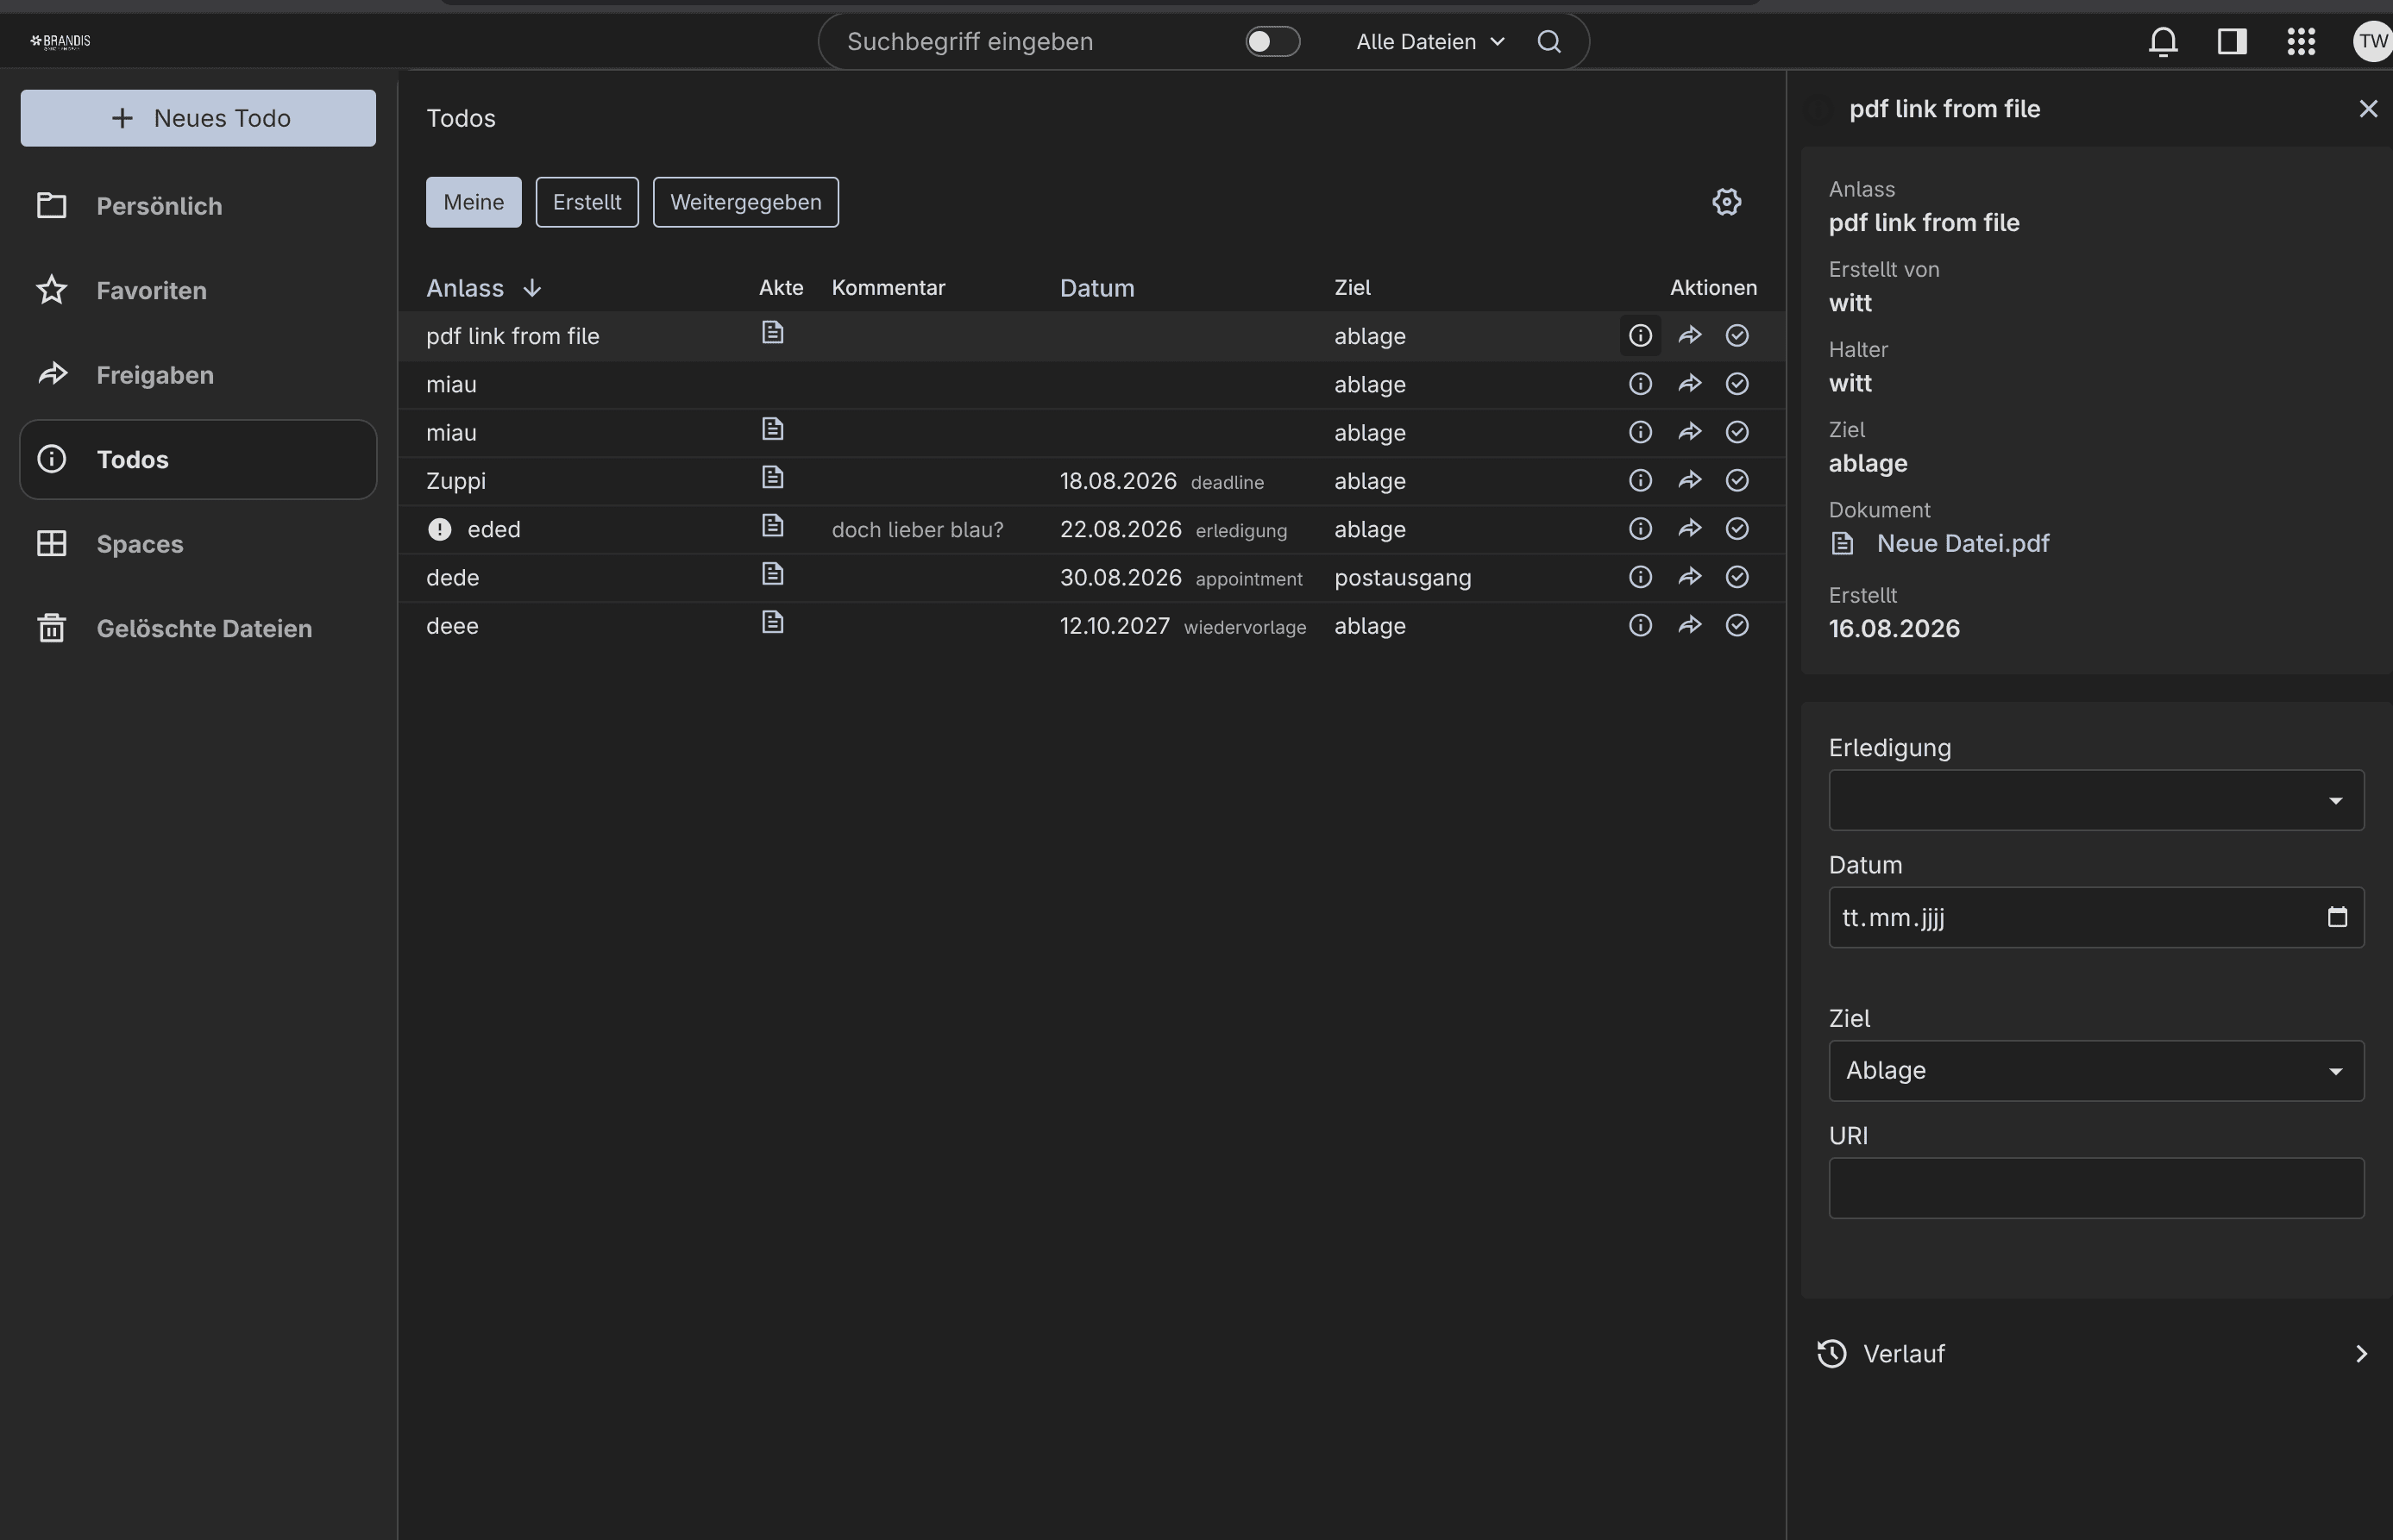Click the search magnifier icon

pos(1548,41)
